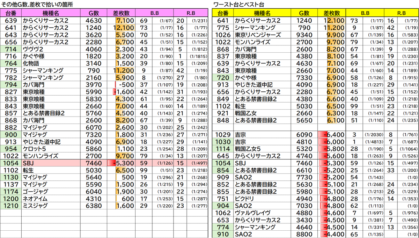Select machine number cell 714
The width and height of the screenshot is (419, 238).
[x=11, y=49]
